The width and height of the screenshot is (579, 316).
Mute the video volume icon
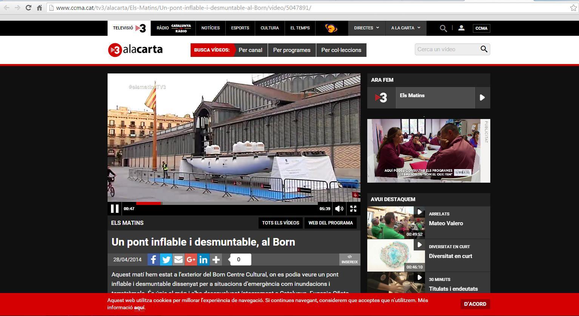click(339, 209)
